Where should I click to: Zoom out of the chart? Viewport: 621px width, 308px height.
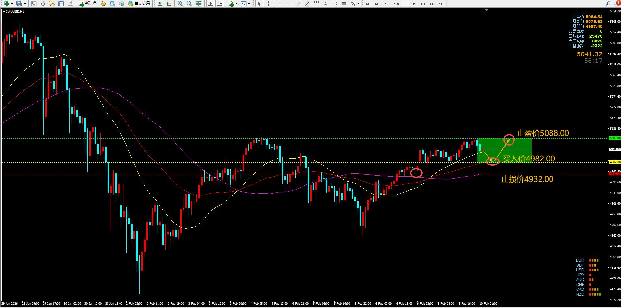[x=189, y=4]
